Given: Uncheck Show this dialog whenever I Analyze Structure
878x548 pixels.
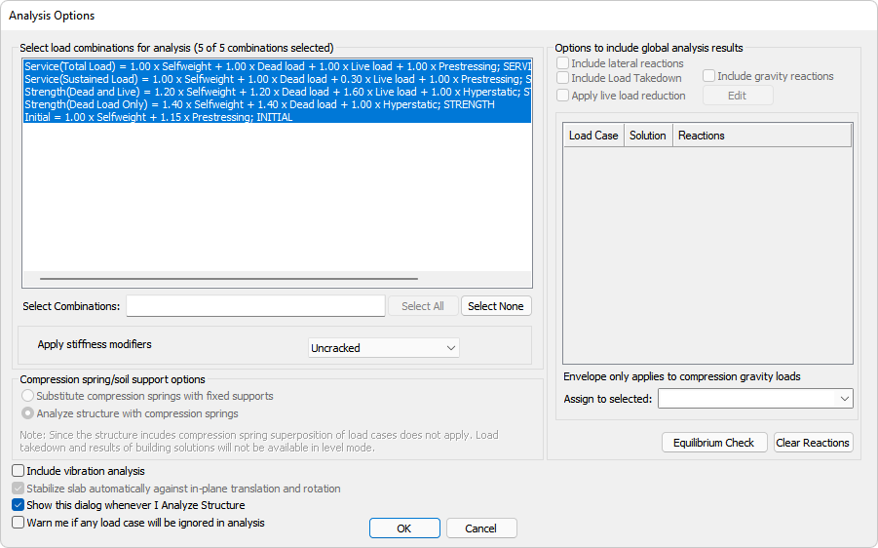Looking at the screenshot, I should pyautogui.click(x=19, y=506).
